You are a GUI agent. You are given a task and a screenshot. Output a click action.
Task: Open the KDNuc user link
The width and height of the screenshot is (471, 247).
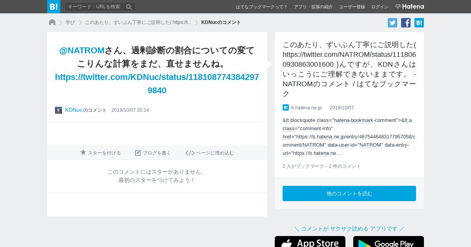coord(74,110)
